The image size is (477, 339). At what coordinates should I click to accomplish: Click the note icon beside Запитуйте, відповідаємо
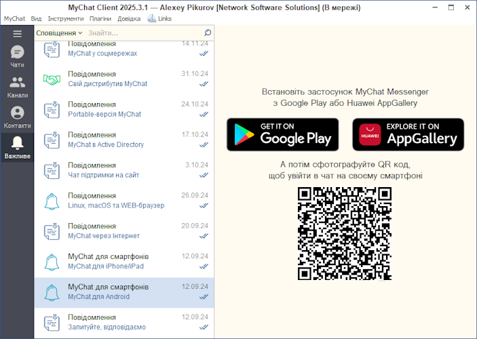point(52,323)
